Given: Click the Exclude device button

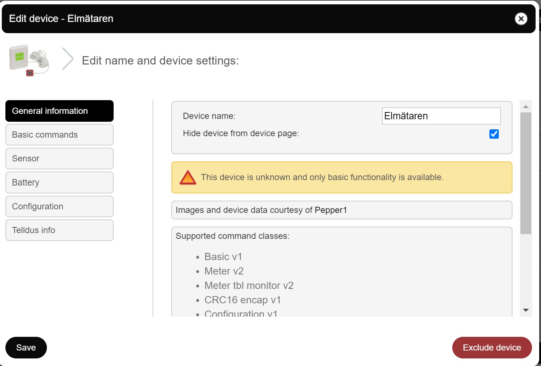Looking at the screenshot, I should tap(492, 348).
